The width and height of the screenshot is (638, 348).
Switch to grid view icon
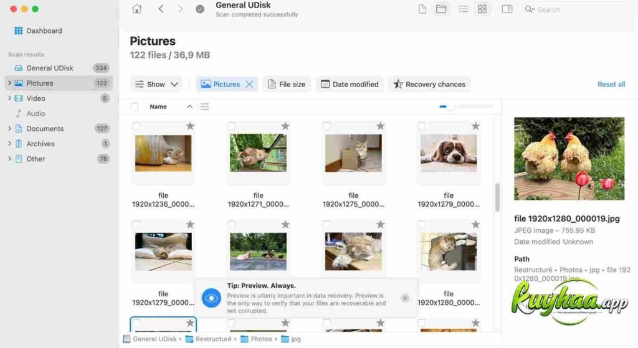click(482, 9)
